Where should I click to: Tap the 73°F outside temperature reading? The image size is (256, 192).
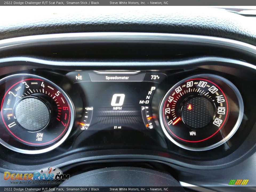click(155, 77)
